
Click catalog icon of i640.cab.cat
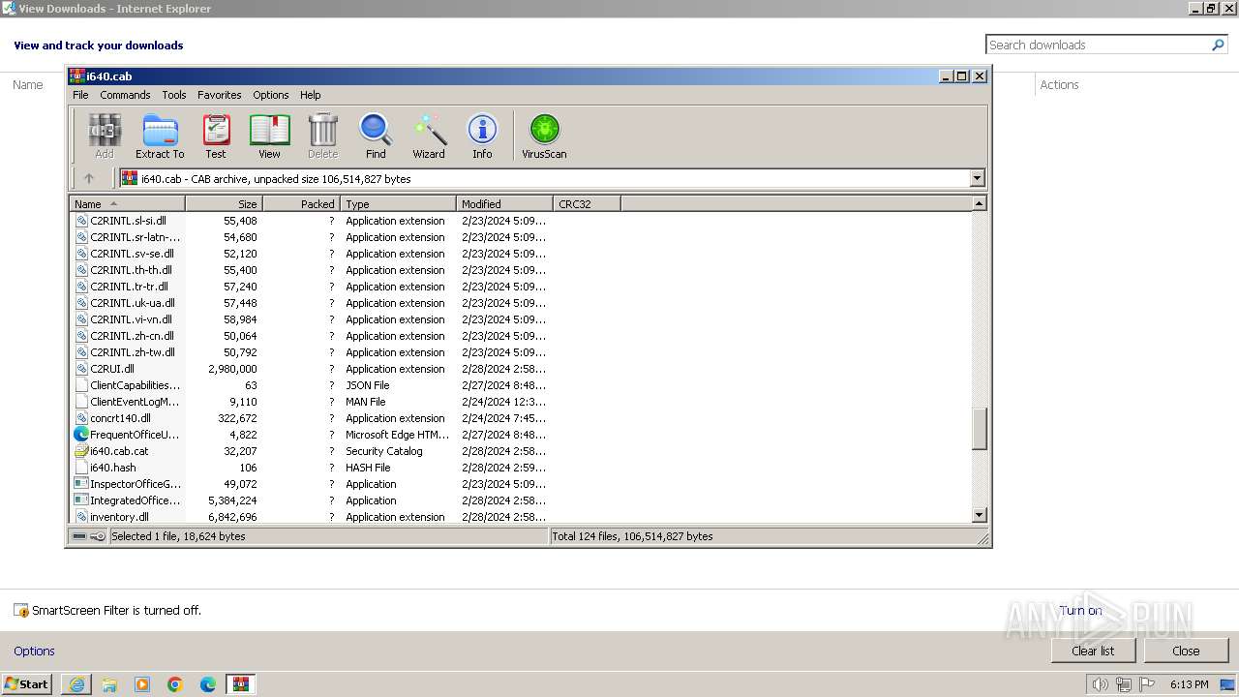tap(81, 451)
